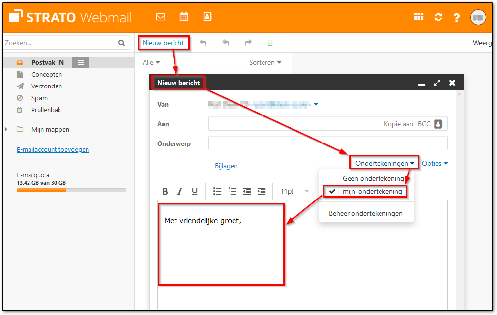This screenshot has width=497, height=315.
Task: Open the E-mailaccount toevoegen link
Action: [53, 149]
